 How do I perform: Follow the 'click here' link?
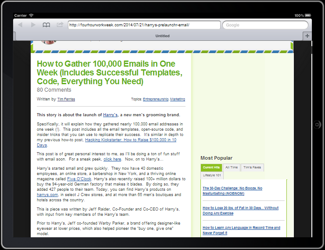[x=112, y=159]
